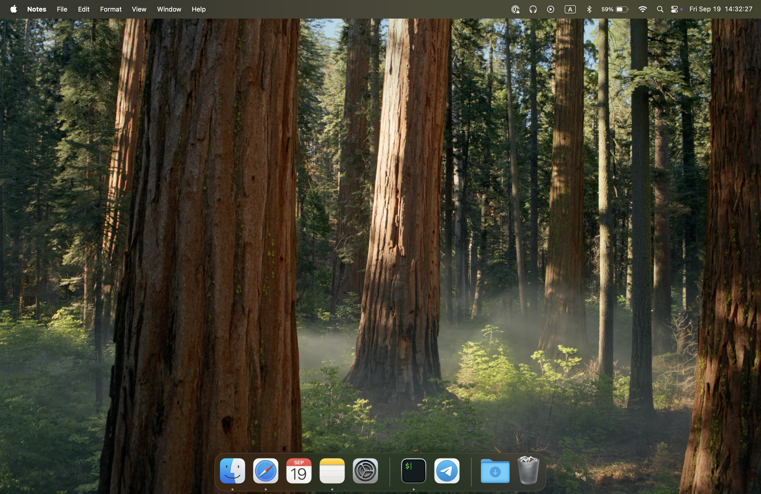This screenshot has width=761, height=494.
Task: Toggle Wi-Fi from the menu bar
Action: click(x=642, y=9)
